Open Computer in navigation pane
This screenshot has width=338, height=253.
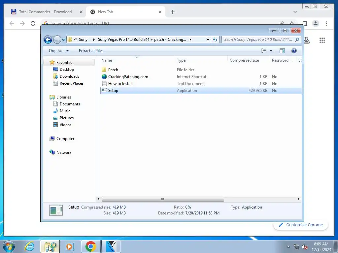tap(65, 139)
